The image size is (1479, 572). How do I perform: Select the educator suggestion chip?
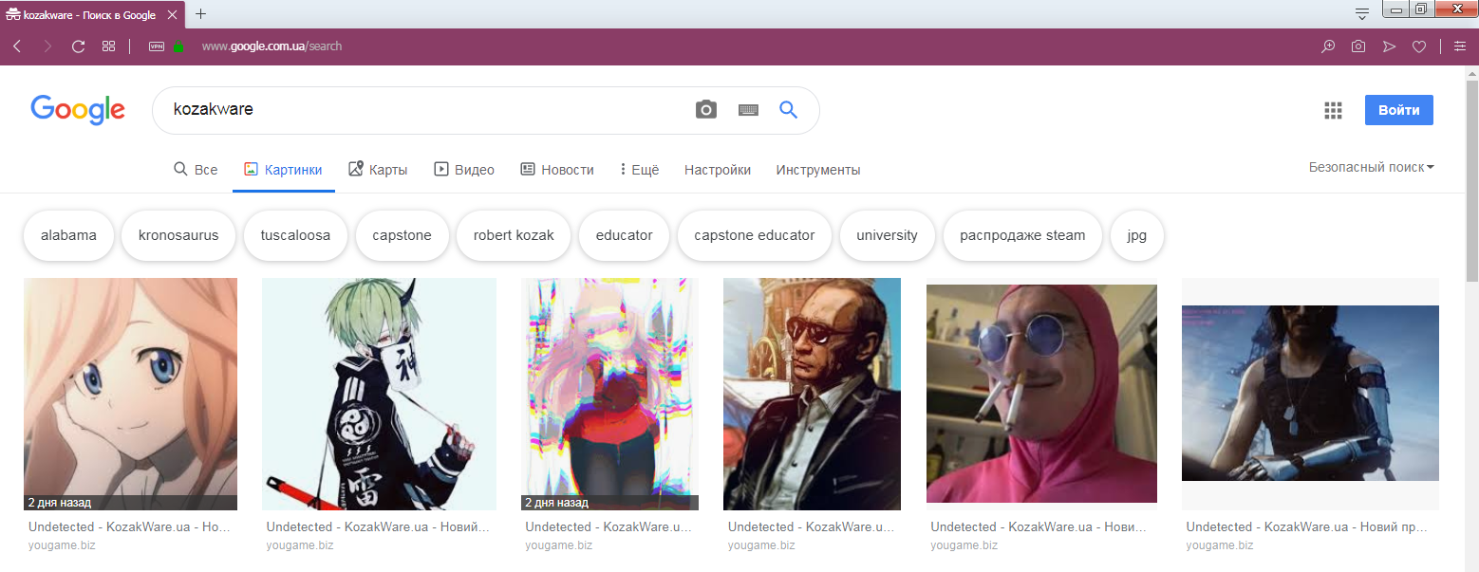point(624,235)
